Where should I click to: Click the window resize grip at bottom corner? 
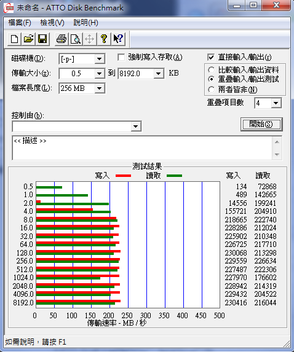click(x=287, y=343)
